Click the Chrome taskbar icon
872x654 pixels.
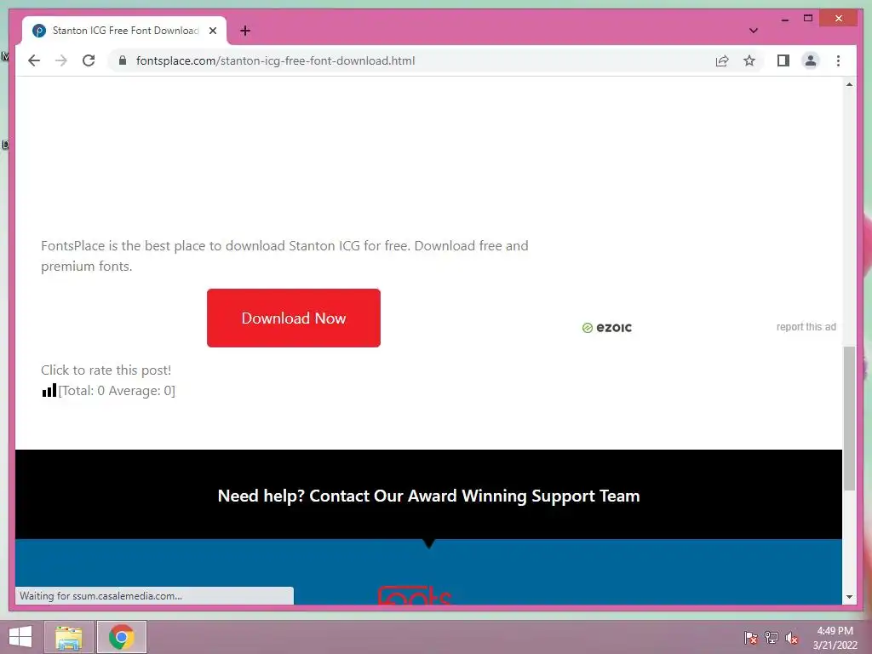[x=122, y=637]
